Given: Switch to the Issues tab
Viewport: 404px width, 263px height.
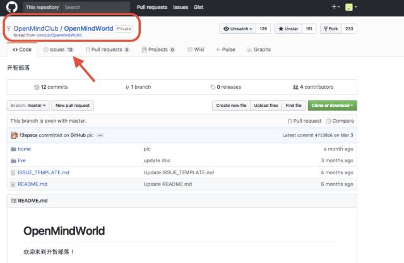Looking at the screenshot, I should 58,50.
